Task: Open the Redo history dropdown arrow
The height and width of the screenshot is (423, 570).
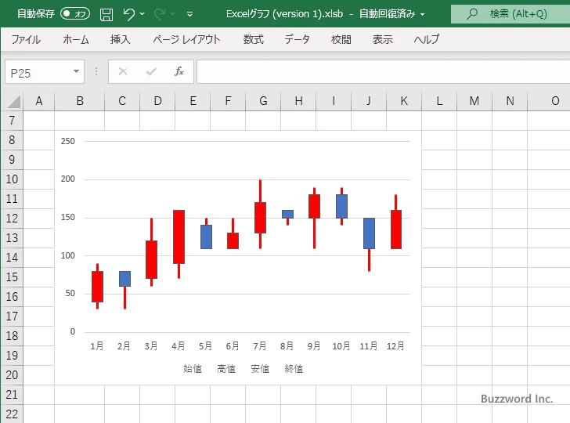Action: tap(173, 14)
